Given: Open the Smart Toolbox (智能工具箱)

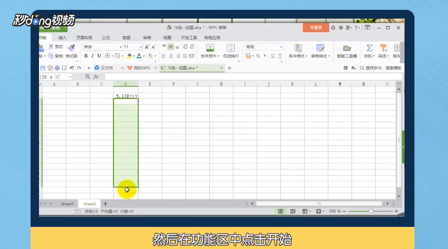Looking at the screenshot, I should (x=347, y=51).
